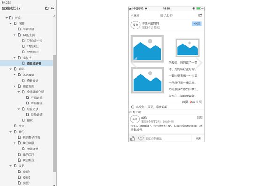Tap the heart favorite icon in bottom bar
The height and width of the screenshot is (186, 258).
[141, 139]
